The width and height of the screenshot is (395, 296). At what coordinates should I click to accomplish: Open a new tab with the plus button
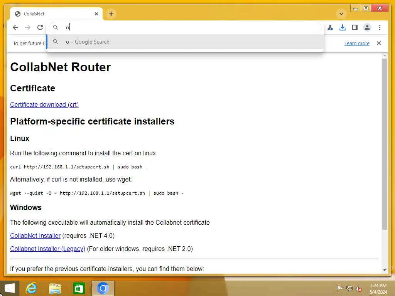[x=111, y=14]
